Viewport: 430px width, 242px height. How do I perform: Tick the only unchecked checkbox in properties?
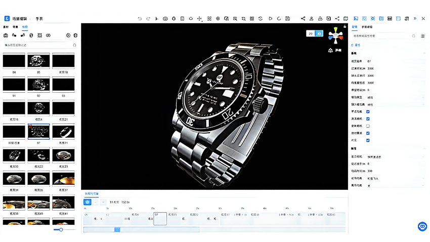pyautogui.click(x=368, y=126)
